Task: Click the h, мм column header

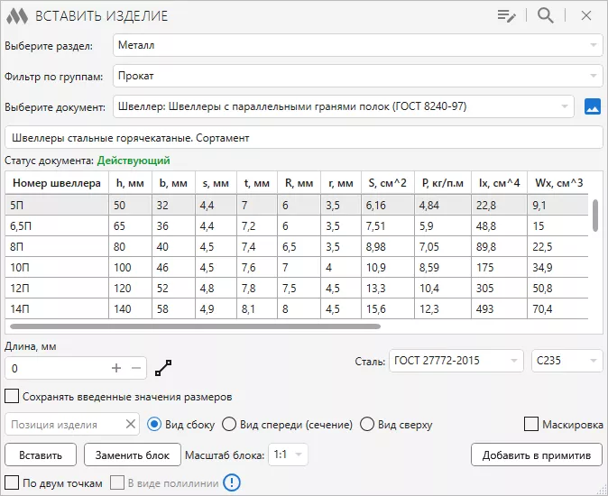Action: (130, 183)
